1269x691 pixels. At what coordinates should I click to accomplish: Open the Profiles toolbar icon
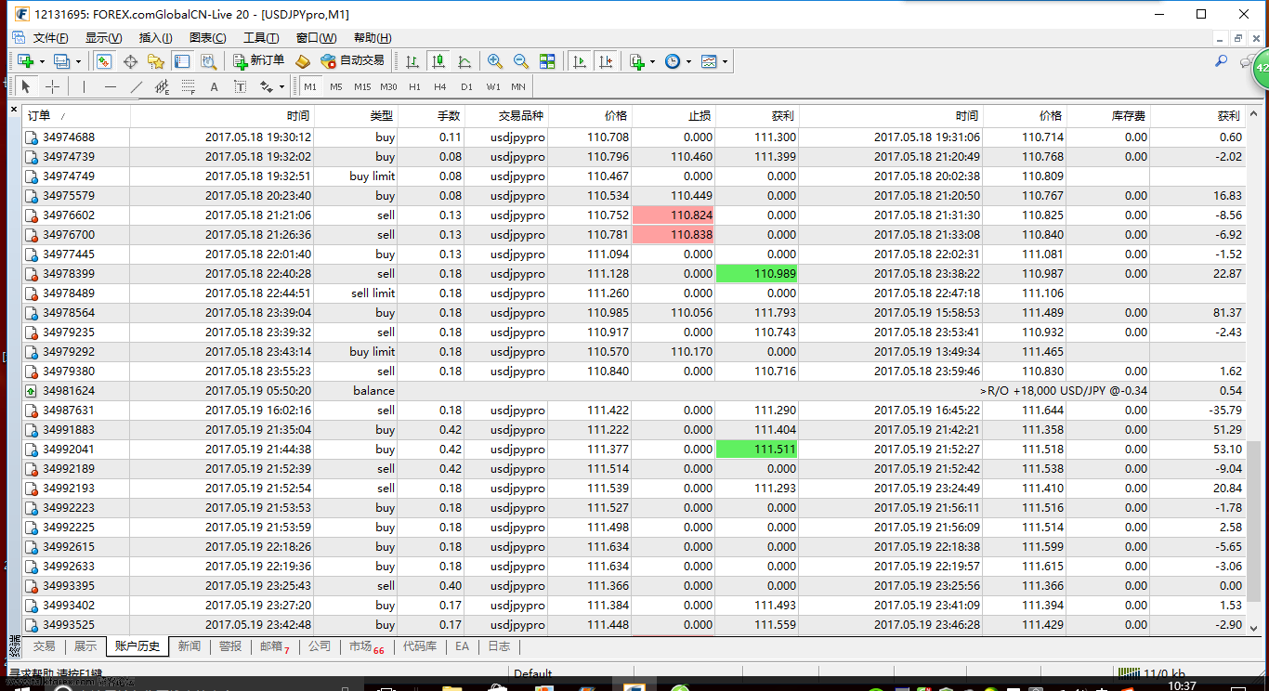click(62, 61)
